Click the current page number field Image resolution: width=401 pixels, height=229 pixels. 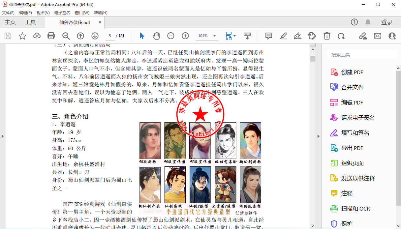coord(110,36)
